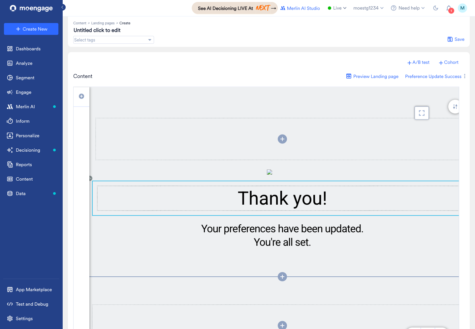
Task: Expand the Need help menu
Action: coord(408,8)
